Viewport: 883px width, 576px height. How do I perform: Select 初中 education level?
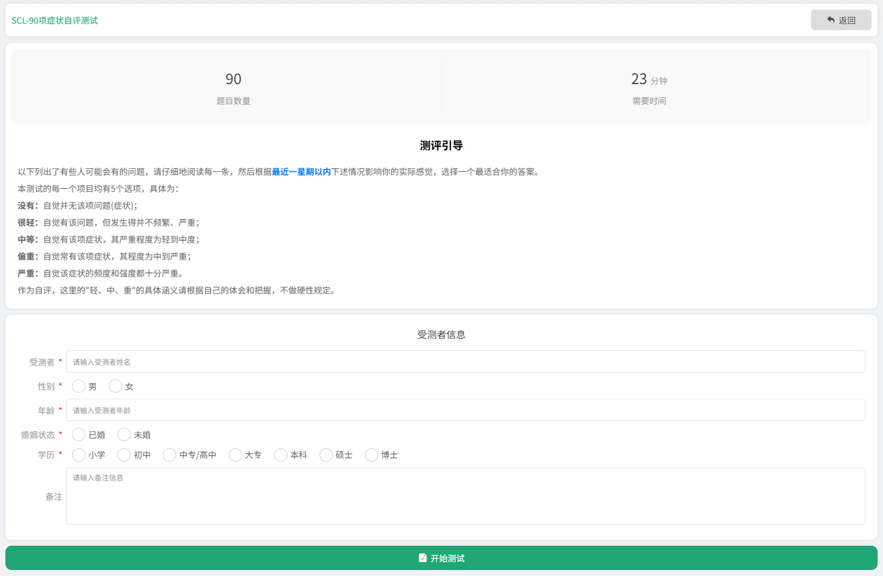[x=124, y=454]
